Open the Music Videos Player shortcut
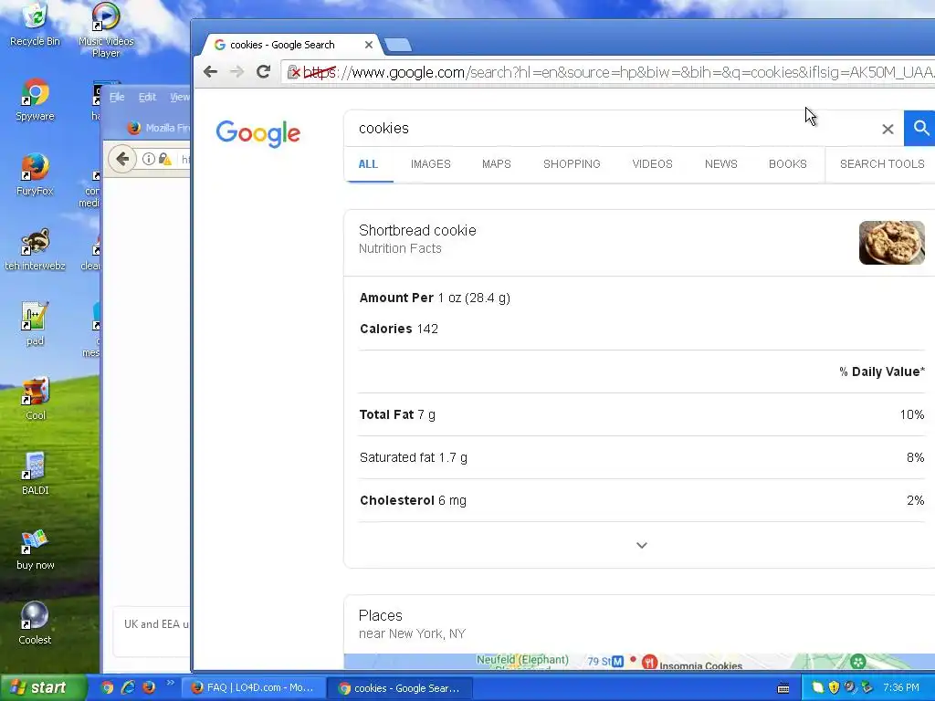 pyautogui.click(x=106, y=30)
